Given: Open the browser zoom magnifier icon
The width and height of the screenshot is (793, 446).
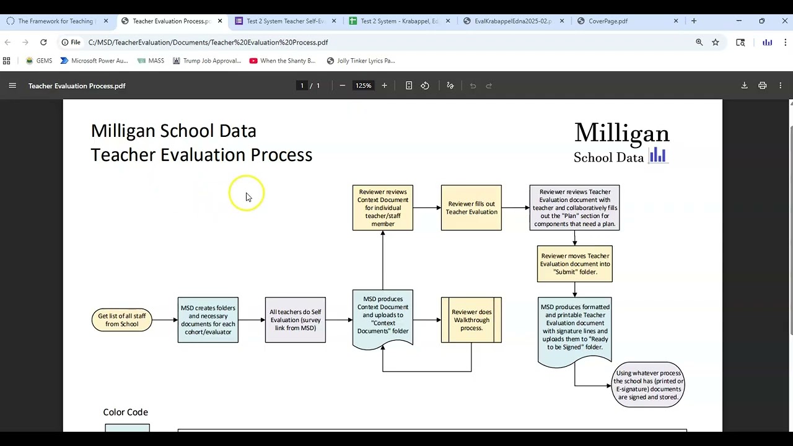Looking at the screenshot, I should coord(699,42).
